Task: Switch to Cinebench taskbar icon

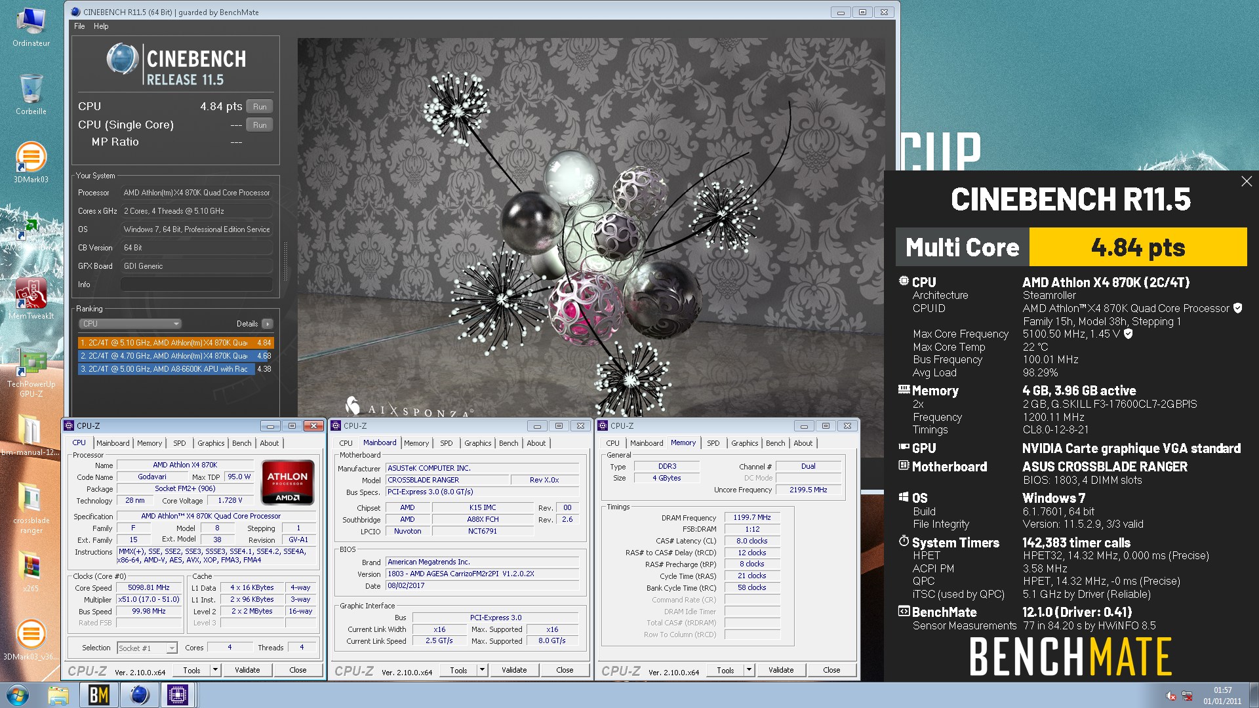Action: (139, 695)
